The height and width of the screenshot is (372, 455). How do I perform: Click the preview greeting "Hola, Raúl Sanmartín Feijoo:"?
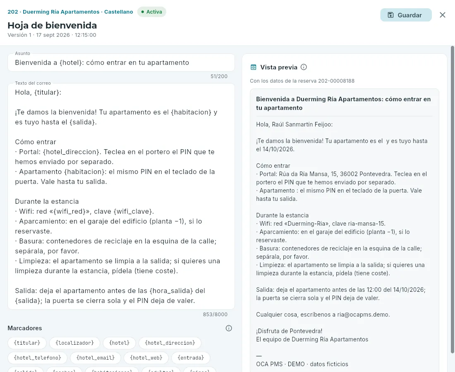(294, 124)
